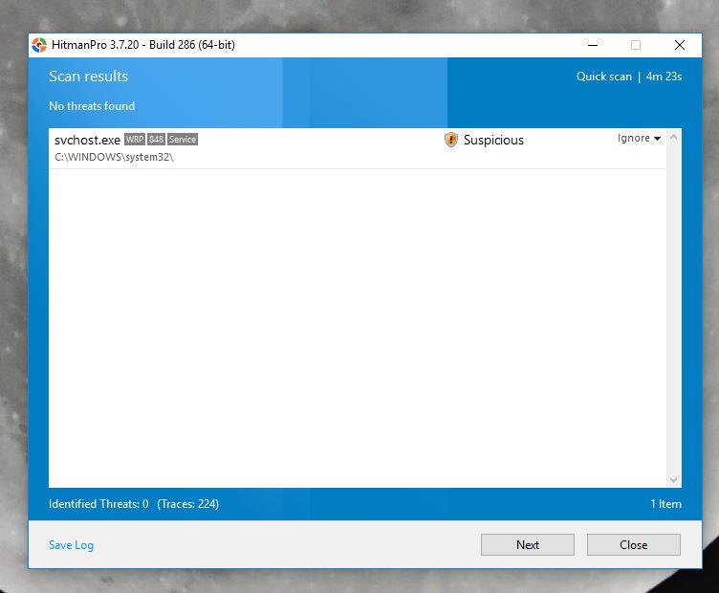The height and width of the screenshot is (593, 719).
Task: Click the No threats found message
Action: point(92,106)
